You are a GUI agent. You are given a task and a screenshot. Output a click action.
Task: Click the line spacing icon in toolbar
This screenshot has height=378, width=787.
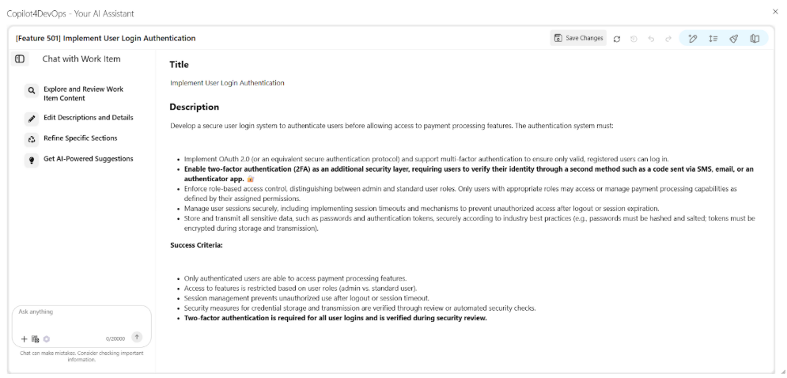713,39
